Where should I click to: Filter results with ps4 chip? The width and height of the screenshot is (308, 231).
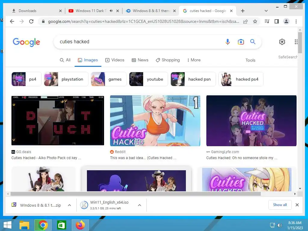(26, 79)
